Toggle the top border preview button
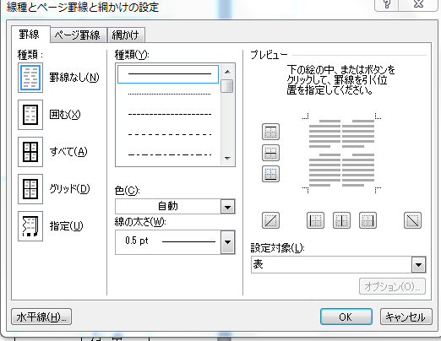 point(270,132)
